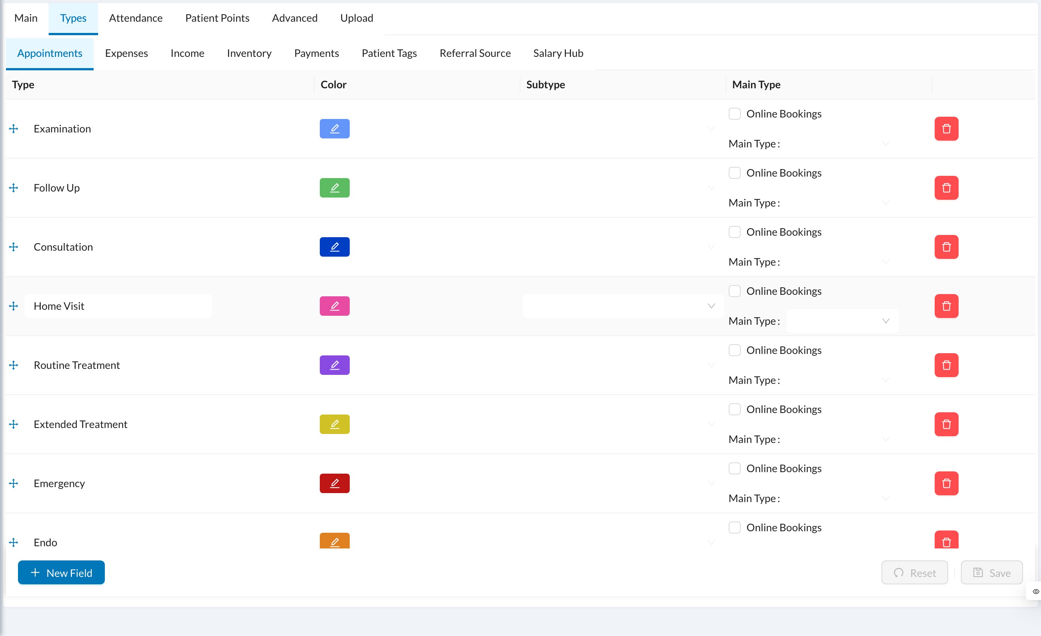Grab the move handle for Home Visit row

click(13, 306)
